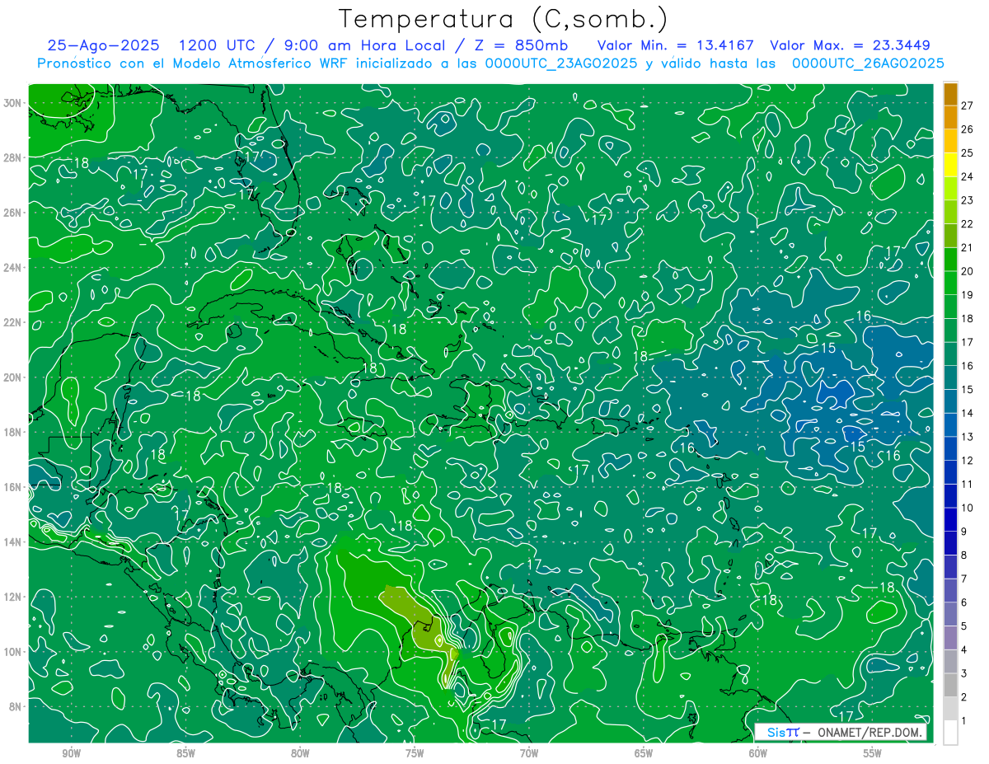Screen dimensions: 989x764
Task: Select the color bar segment between 16 and 17
Action: click(950, 354)
